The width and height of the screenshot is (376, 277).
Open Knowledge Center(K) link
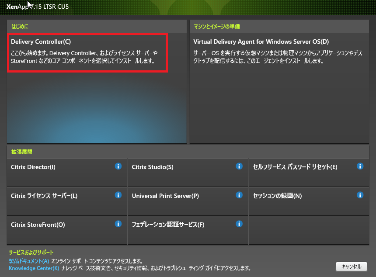tap(34, 268)
